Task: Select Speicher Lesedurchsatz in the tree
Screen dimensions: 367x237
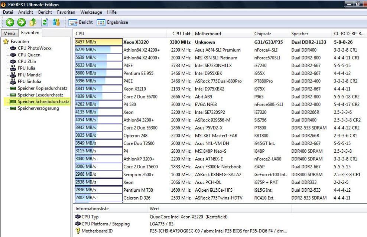Action: point(40,95)
